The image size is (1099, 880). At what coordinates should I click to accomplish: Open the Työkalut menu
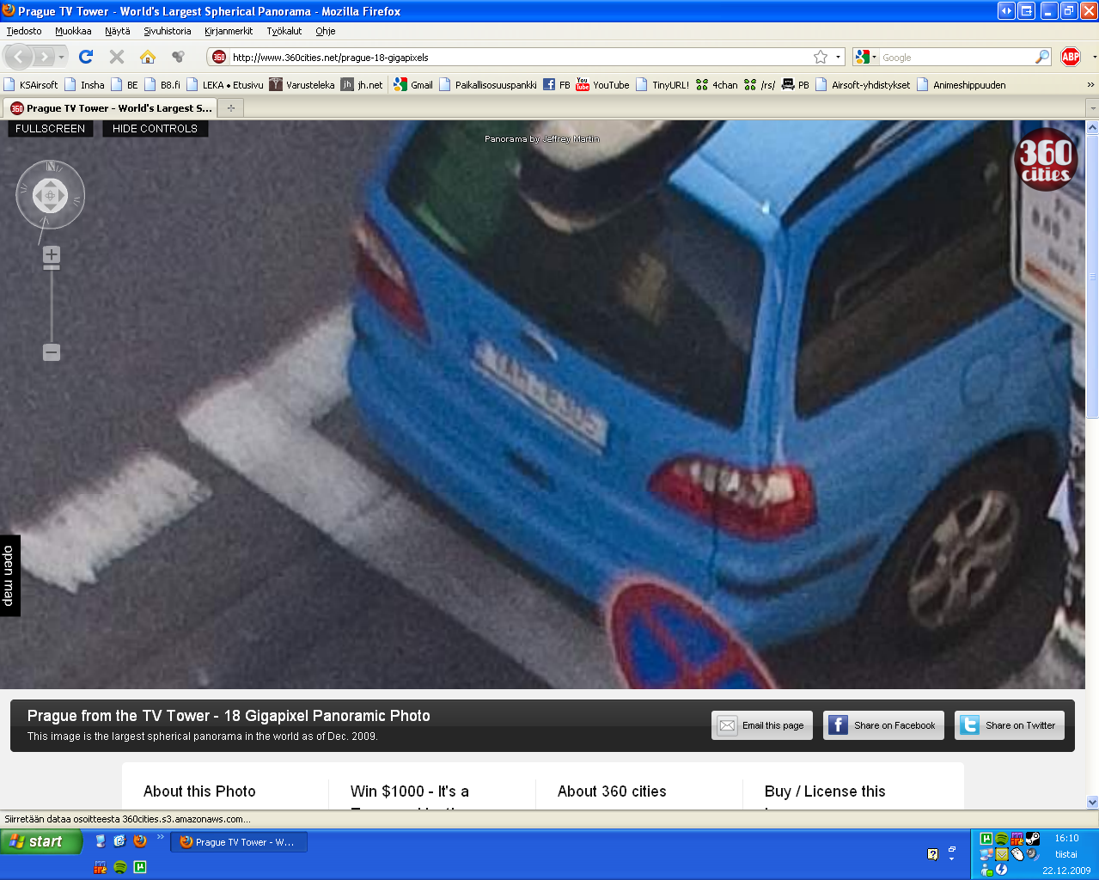[284, 31]
